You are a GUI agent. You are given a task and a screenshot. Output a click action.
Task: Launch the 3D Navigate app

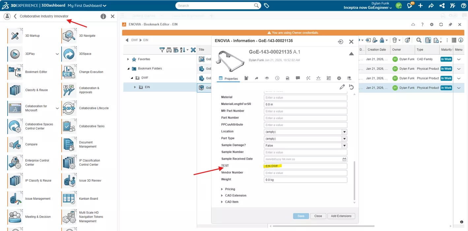[69, 36]
